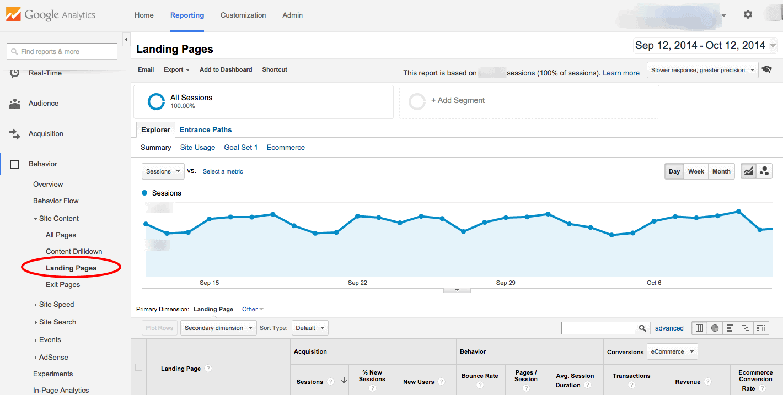Open the Secondary dimension dropdown
The image size is (783, 395).
pyautogui.click(x=218, y=327)
